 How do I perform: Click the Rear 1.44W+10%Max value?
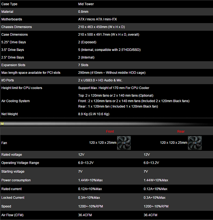(x=156, y=180)
